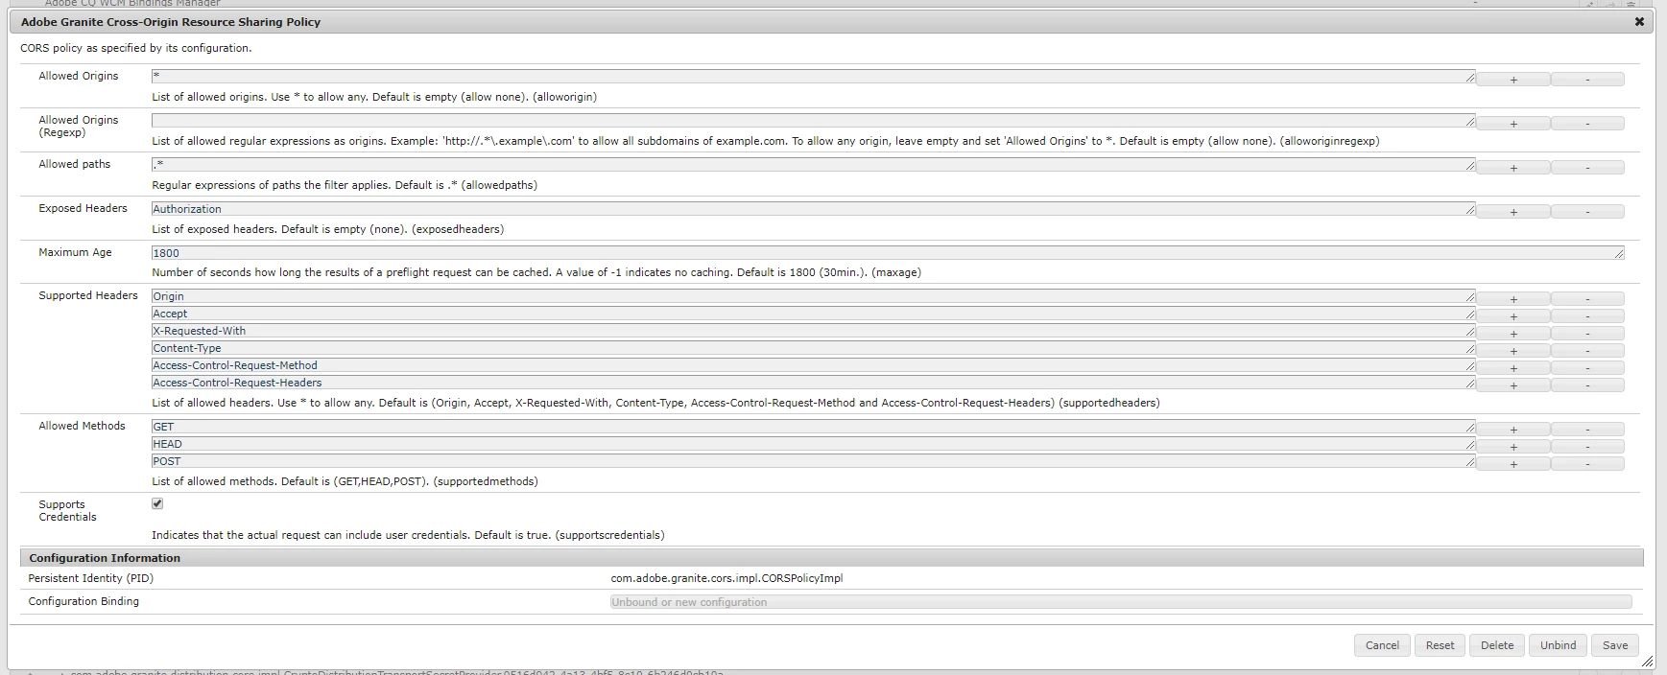Focus the Allowed paths field containing .*
1667x675 pixels.
pyautogui.click(x=813, y=164)
